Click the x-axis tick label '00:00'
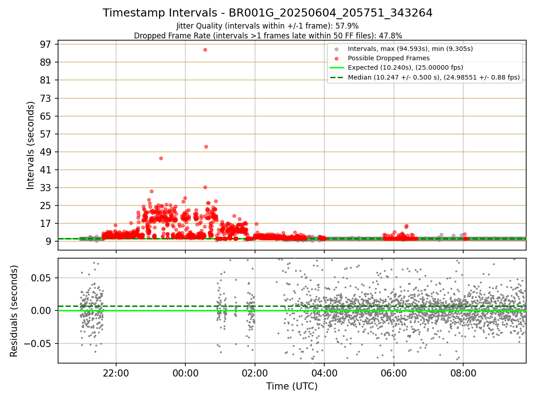Image resolution: width=536 pixels, height=402 pixels. 185,373
